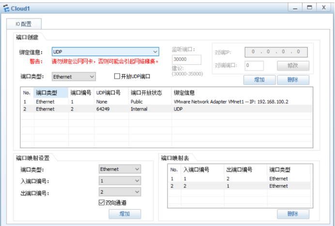
Task: Select the VMware Network Adapter VMnet1 row
Action: (x=167, y=102)
